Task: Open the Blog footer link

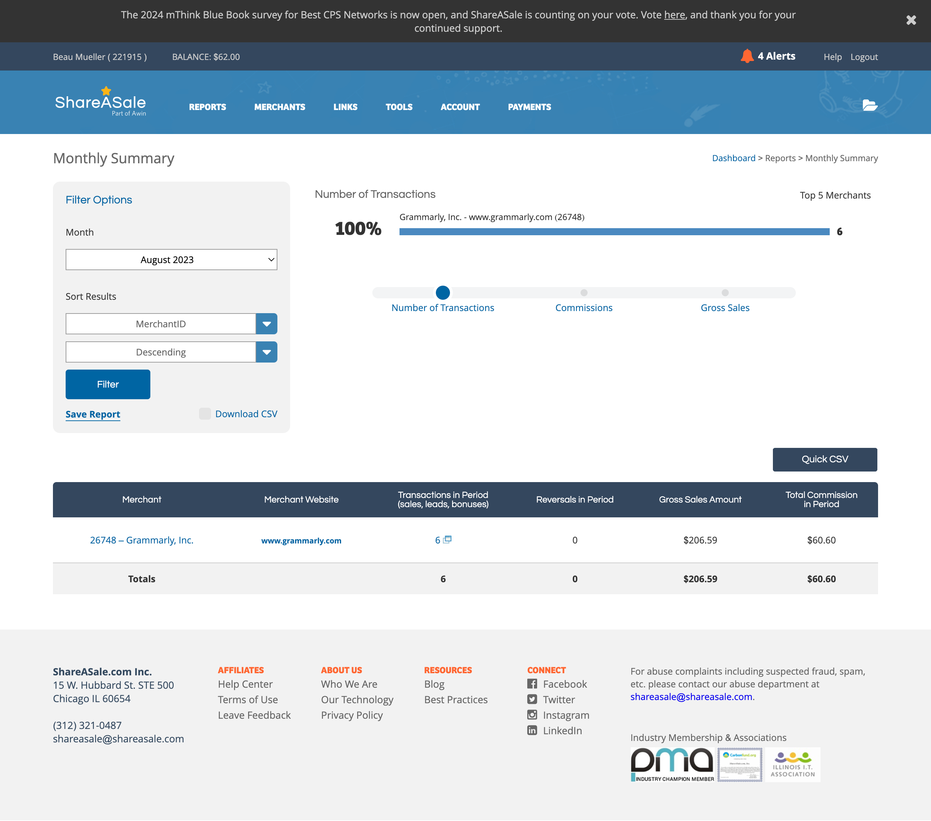Action: click(434, 684)
